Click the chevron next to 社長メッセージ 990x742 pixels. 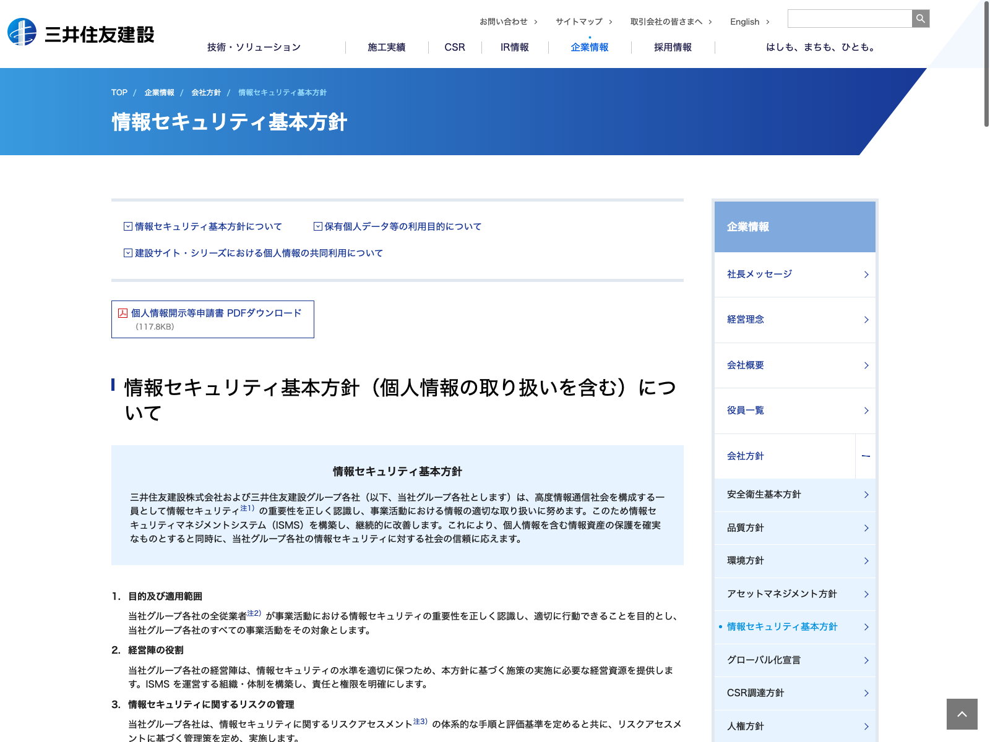tap(866, 275)
